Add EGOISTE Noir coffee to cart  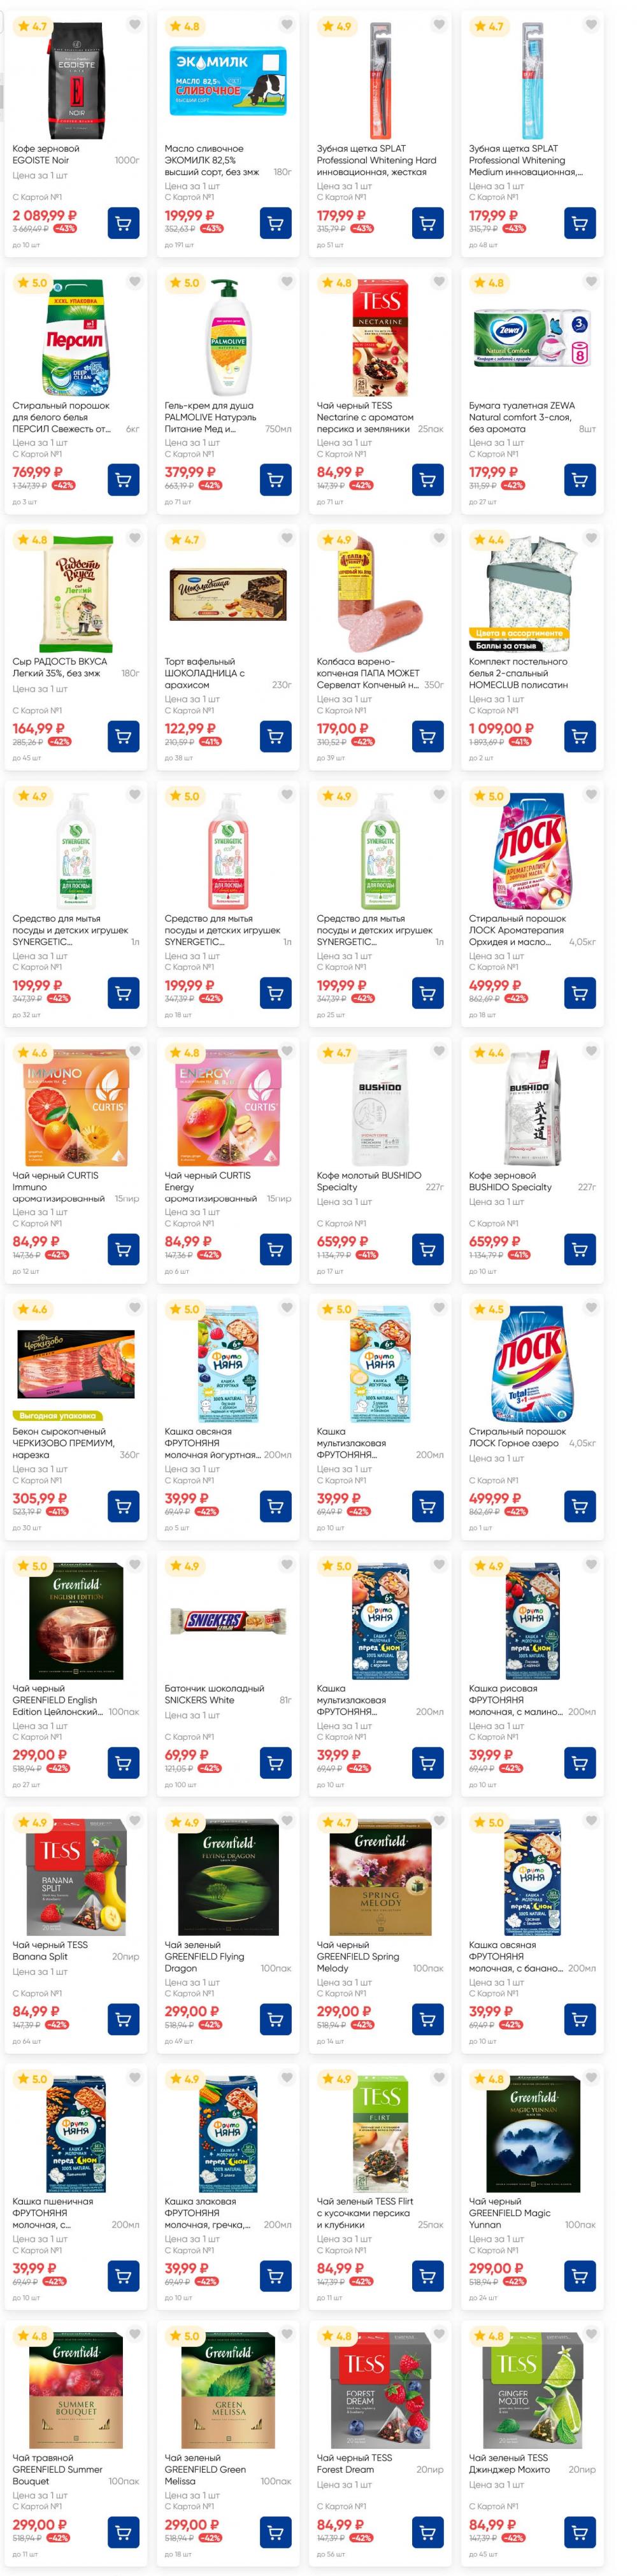point(123,223)
